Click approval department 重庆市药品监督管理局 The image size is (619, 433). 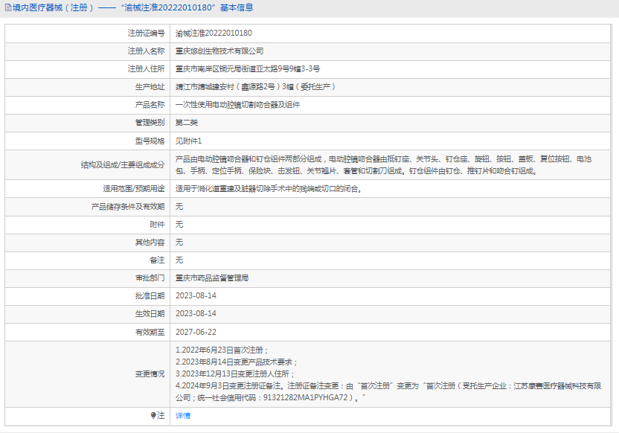[212, 278]
